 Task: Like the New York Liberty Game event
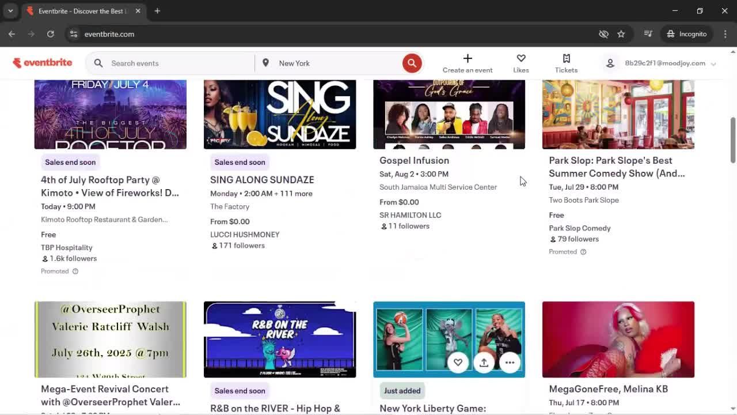(458, 363)
